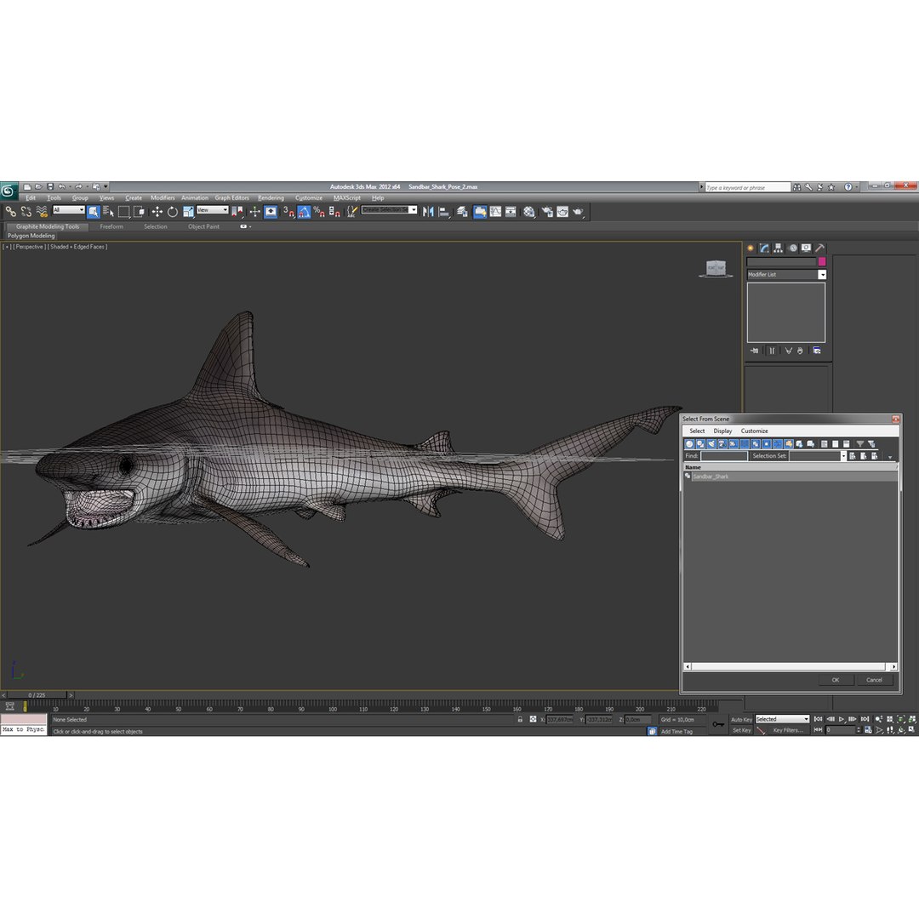The width and height of the screenshot is (919, 919).
Task: Activate the Select and Scale tool
Action: pos(188,212)
